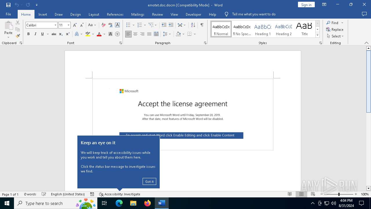
Task: Click the Save icon in quick access toolbar
Action: pyautogui.click(x=8, y=5)
